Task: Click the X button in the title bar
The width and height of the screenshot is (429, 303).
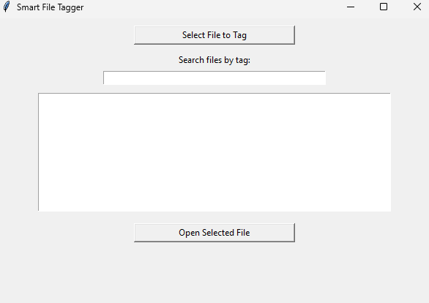Action: click(417, 7)
